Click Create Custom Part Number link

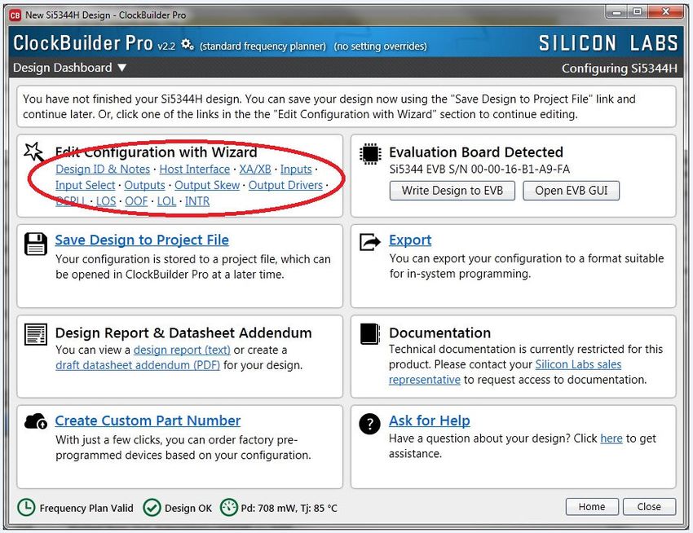pos(148,421)
